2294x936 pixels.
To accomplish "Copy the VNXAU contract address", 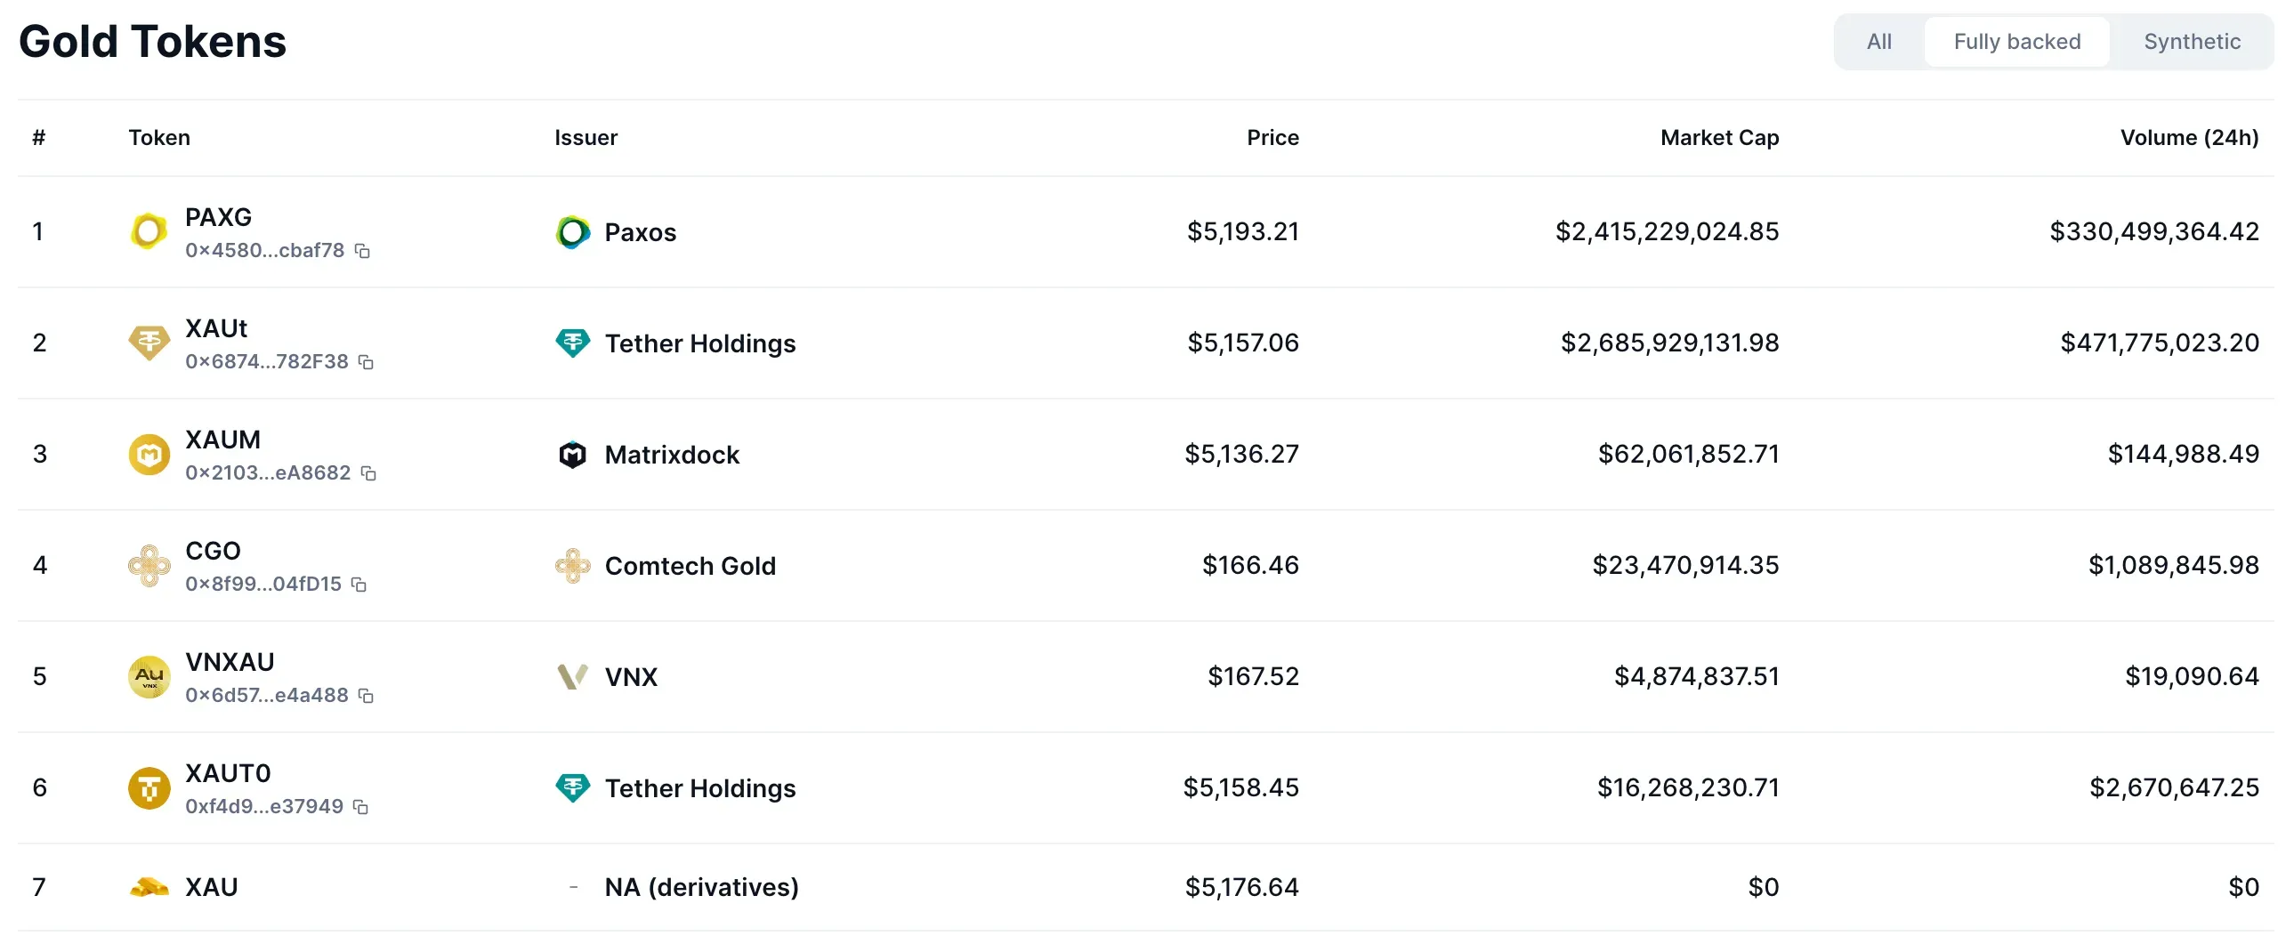I will (366, 697).
